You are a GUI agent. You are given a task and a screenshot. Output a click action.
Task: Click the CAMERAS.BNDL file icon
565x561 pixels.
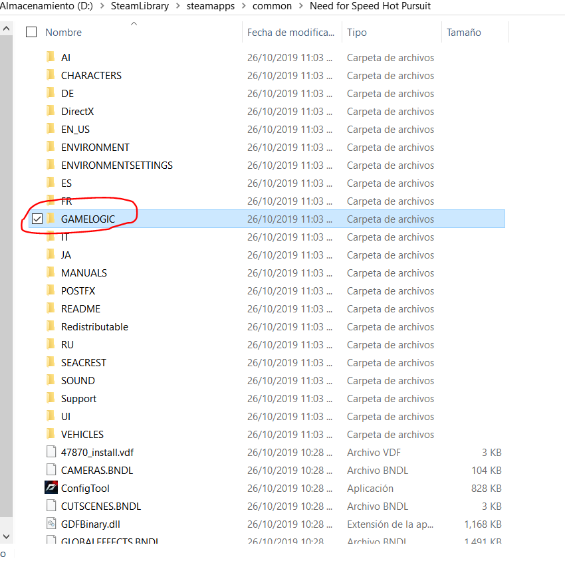[x=51, y=469]
